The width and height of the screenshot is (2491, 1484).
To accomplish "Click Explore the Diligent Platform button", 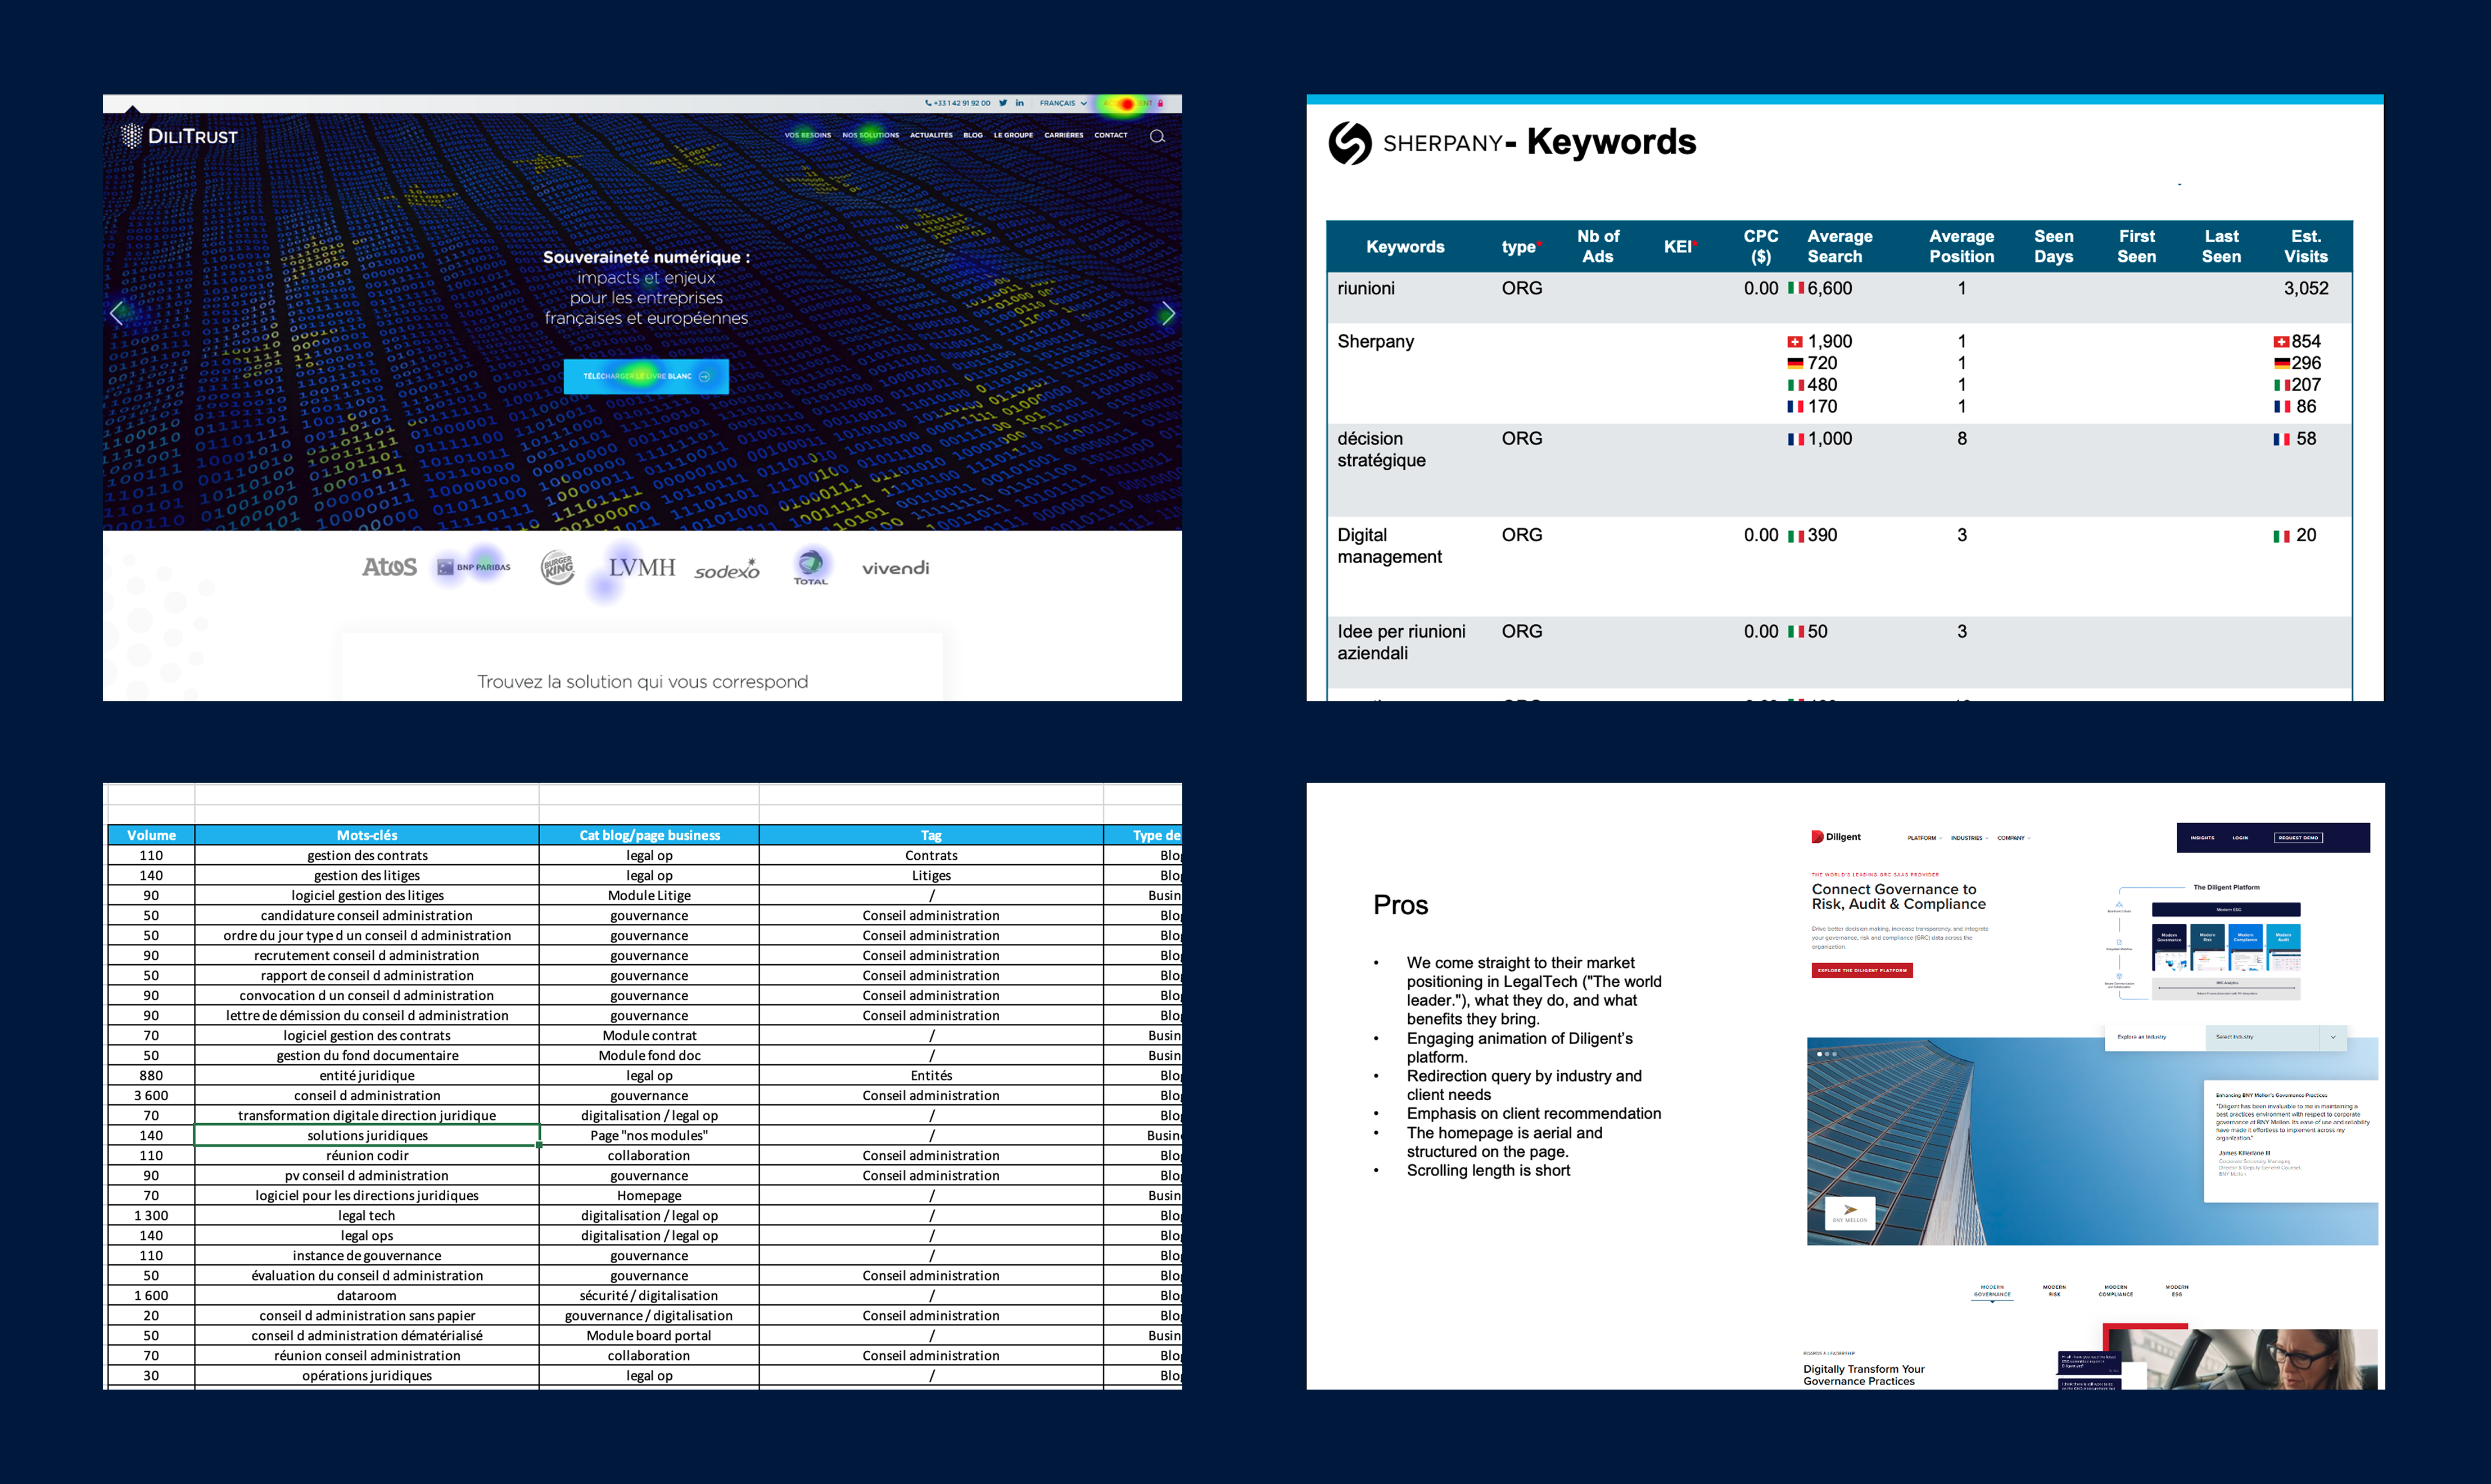I will pyautogui.click(x=1862, y=970).
